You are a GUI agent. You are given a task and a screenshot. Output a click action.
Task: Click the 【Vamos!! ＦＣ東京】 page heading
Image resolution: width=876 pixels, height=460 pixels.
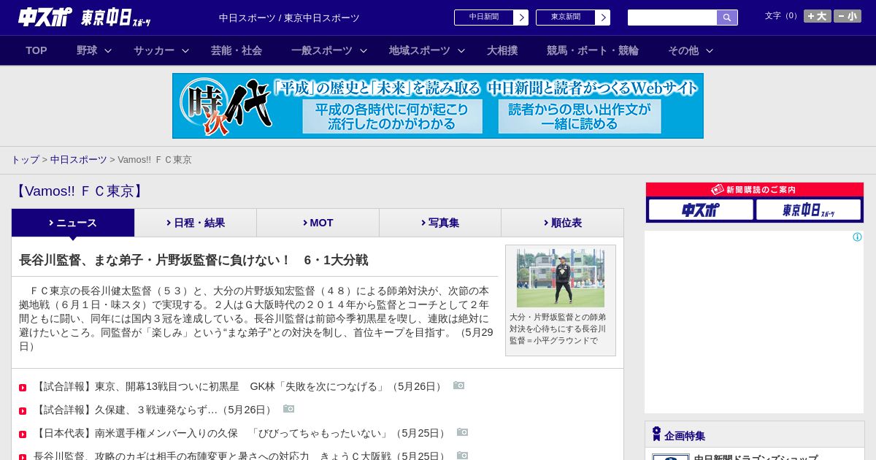coord(80,191)
